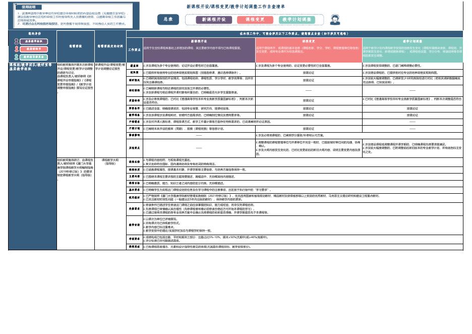Click the teal person identity icon
Screen dimensions: 472x334
click(17, 57)
